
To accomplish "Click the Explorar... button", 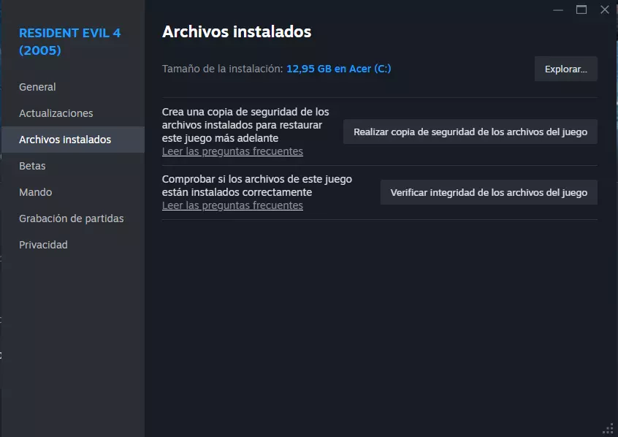I will (x=565, y=69).
